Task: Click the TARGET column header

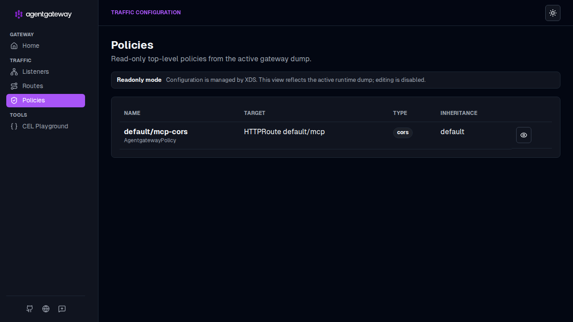Action: (x=255, y=113)
